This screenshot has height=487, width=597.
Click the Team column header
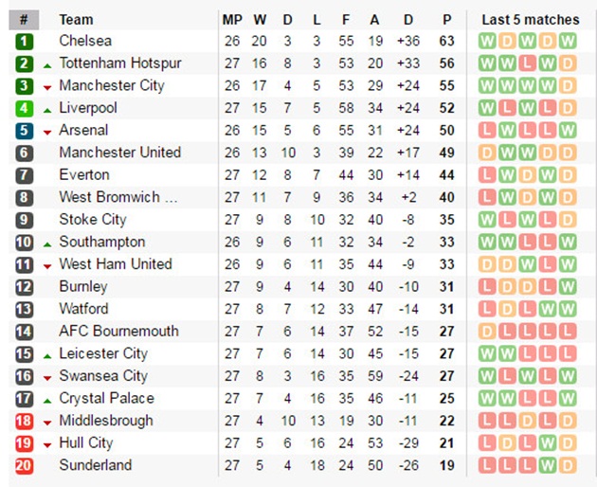tap(76, 20)
